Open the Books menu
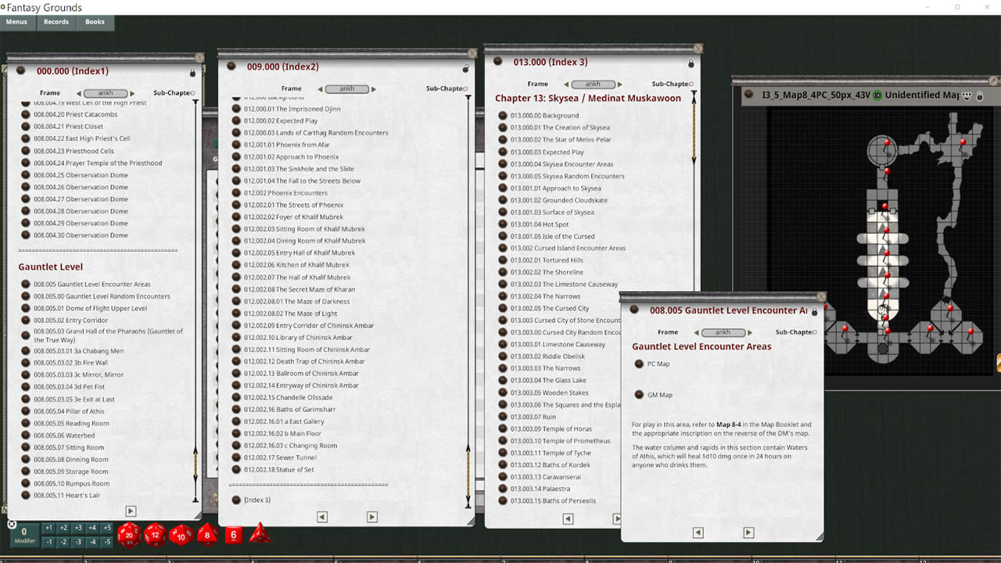The height and width of the screenshot is (563, 1001). coord(94,22)
